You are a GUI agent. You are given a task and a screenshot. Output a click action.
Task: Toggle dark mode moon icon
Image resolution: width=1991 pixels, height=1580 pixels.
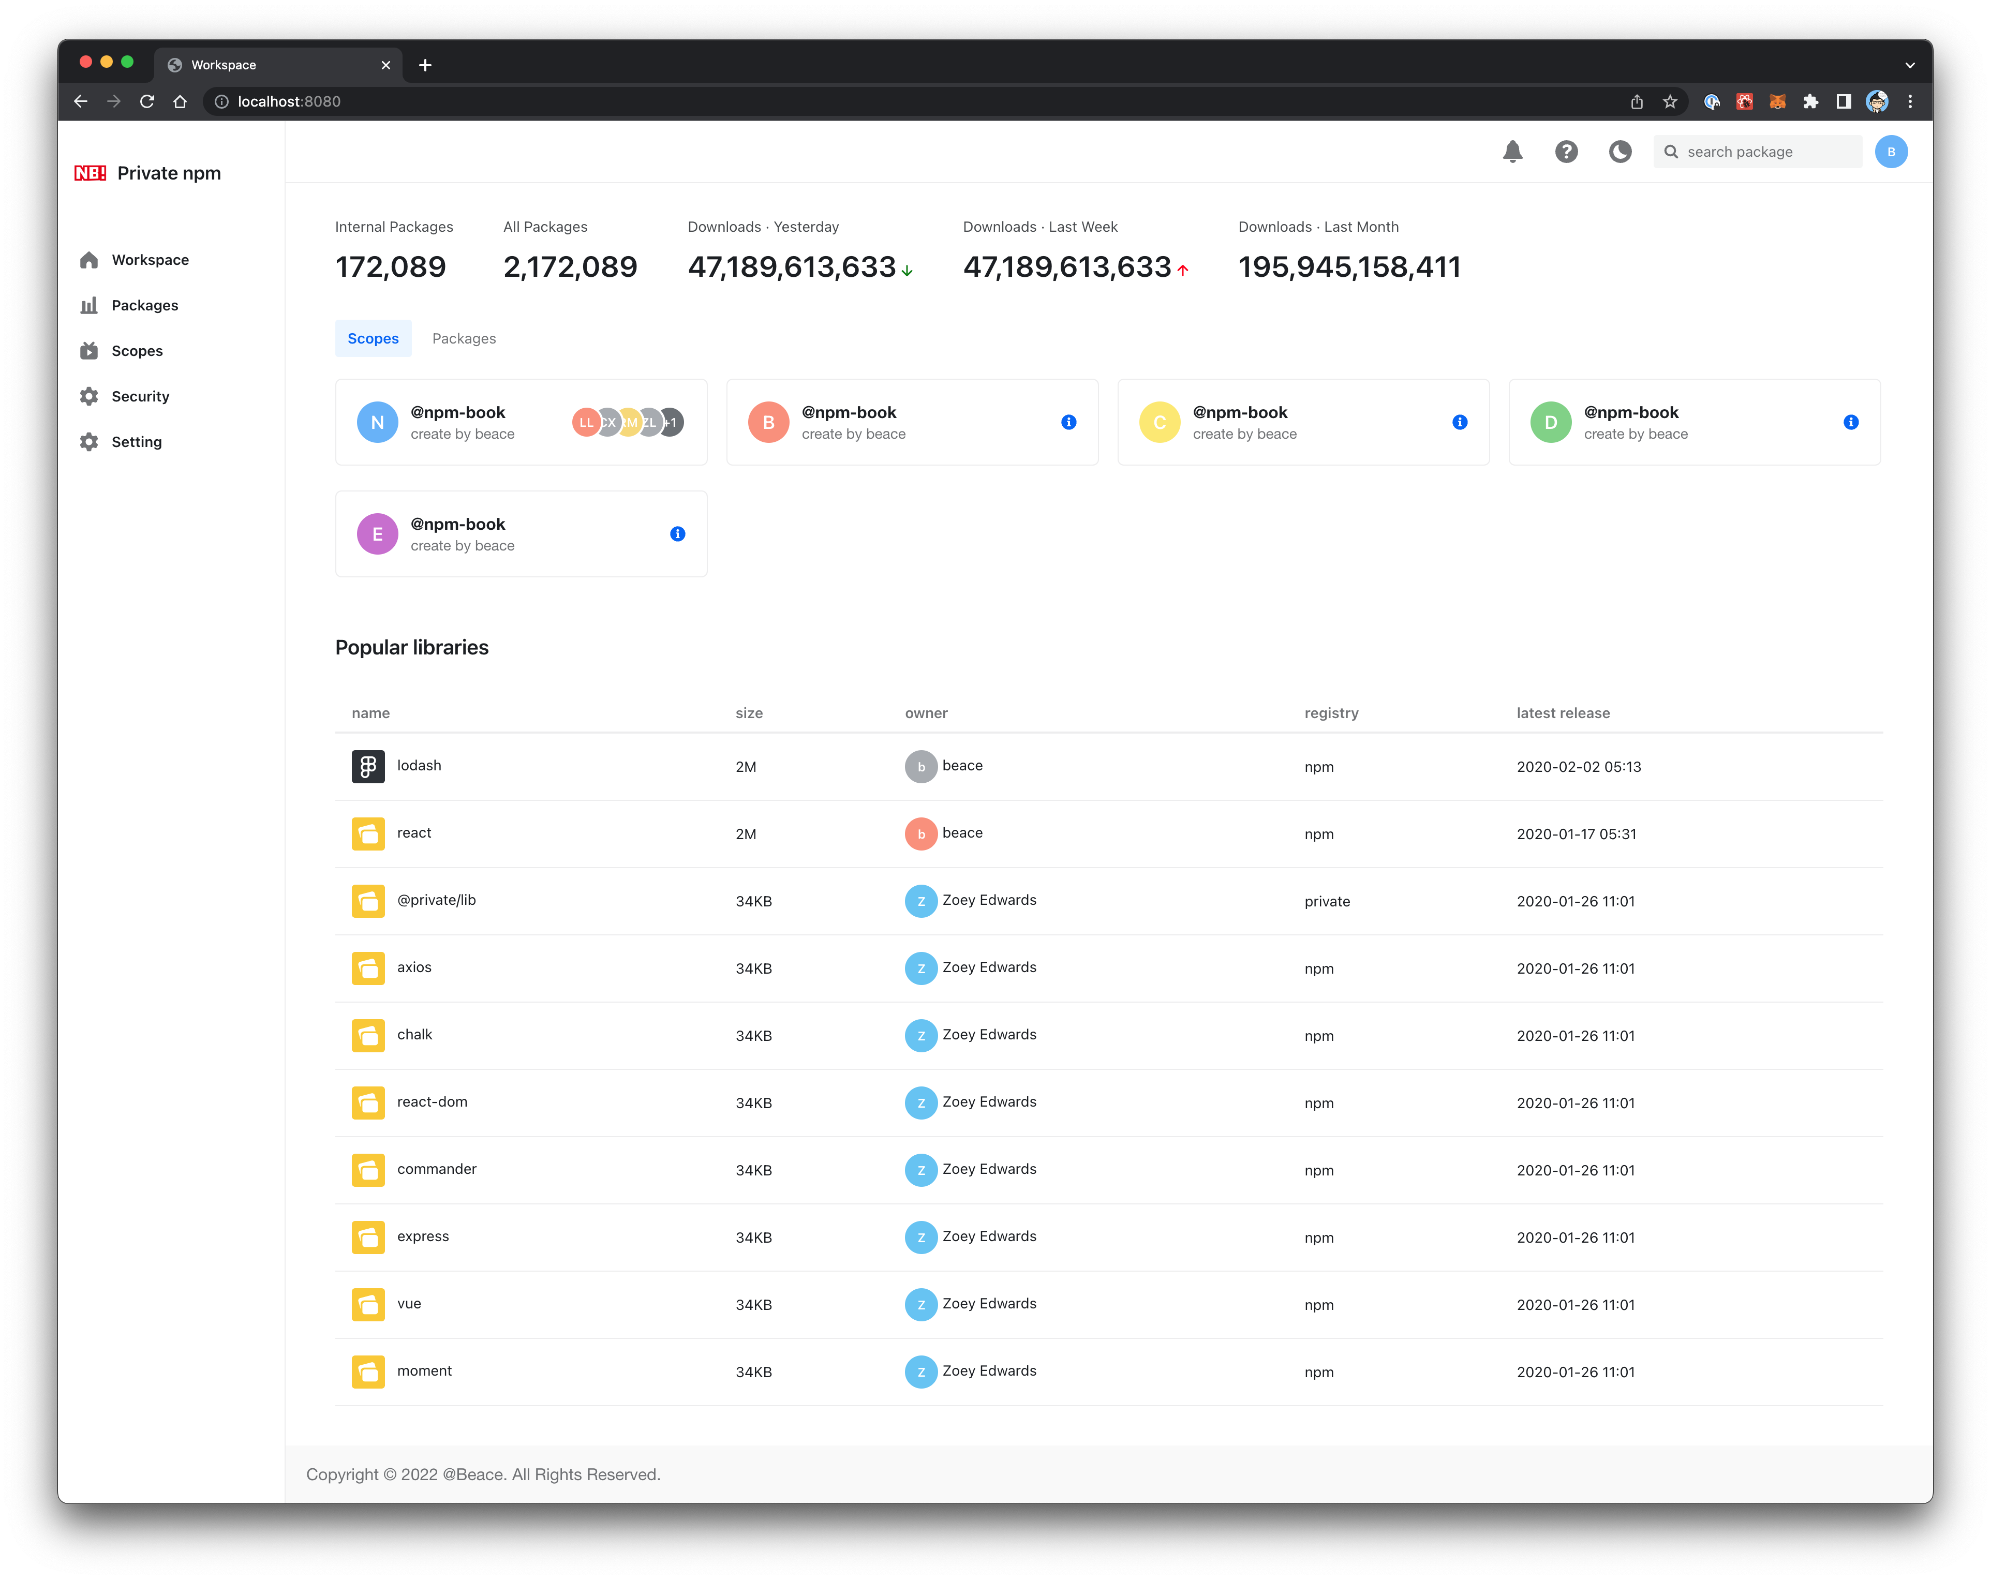(x=1620, y=152)
